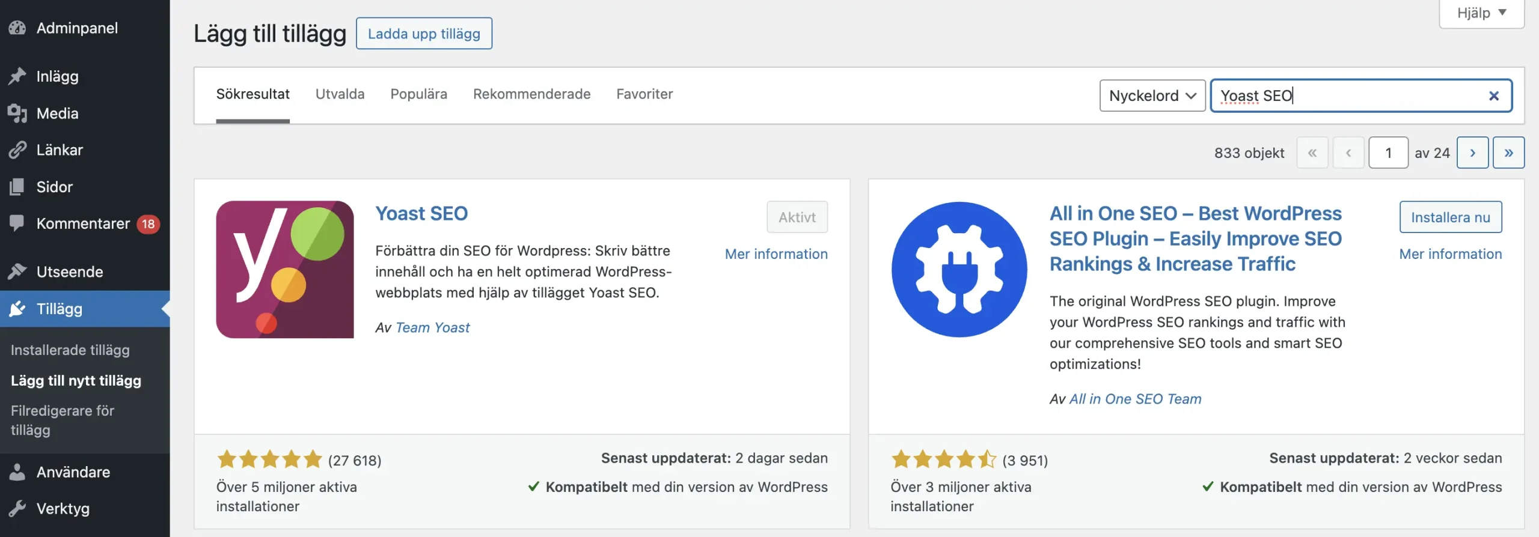Image resolution: width=1539 pixels, height=537 pixels.
Task: Switch to the Rekommenderade tab
Action: (531, 94)
